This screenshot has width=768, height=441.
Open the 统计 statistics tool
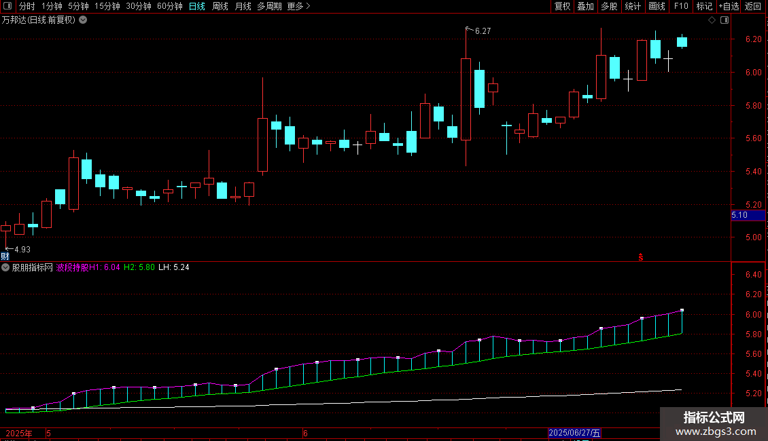pos(633,6)
